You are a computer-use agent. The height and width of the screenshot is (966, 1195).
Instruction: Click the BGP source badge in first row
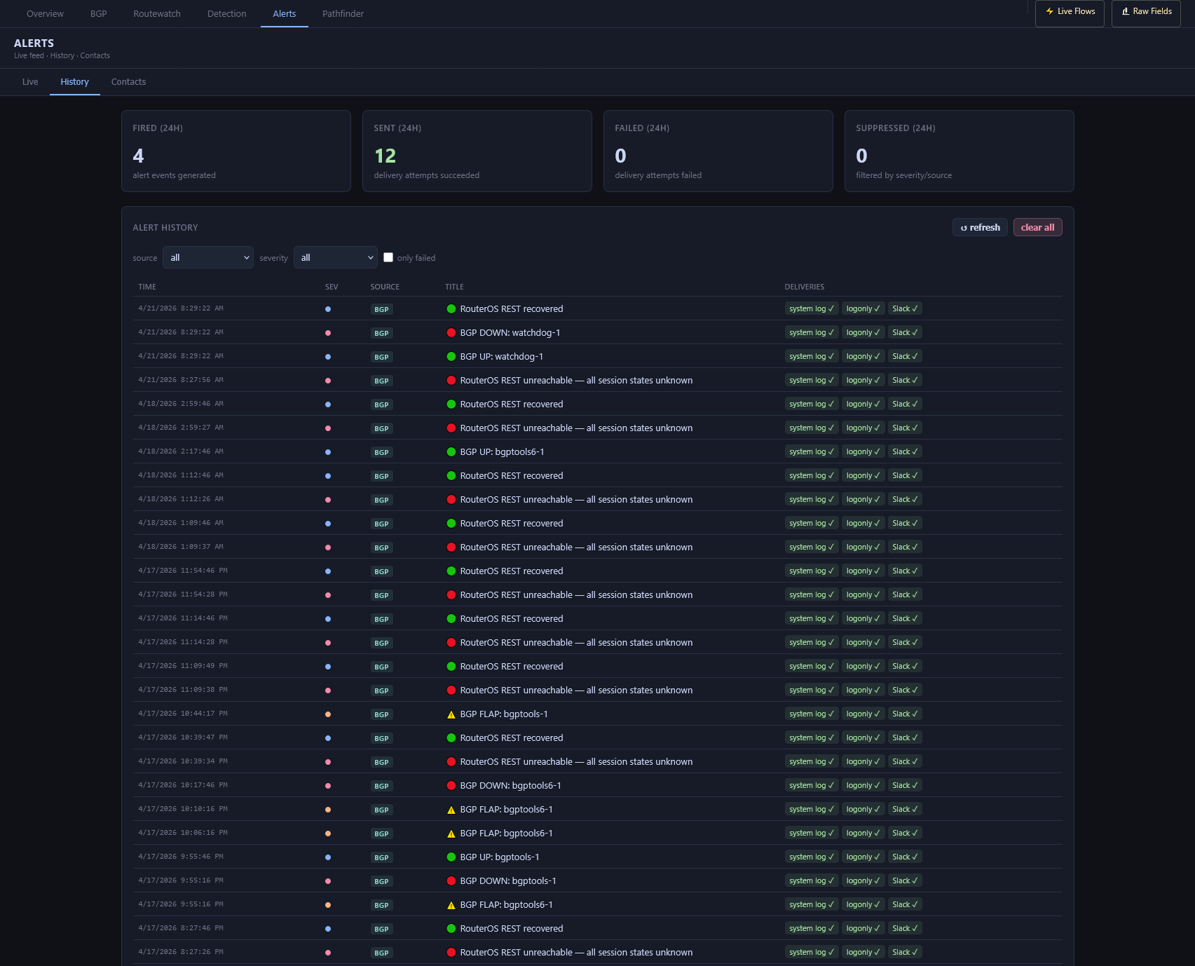tap(381, 309)
